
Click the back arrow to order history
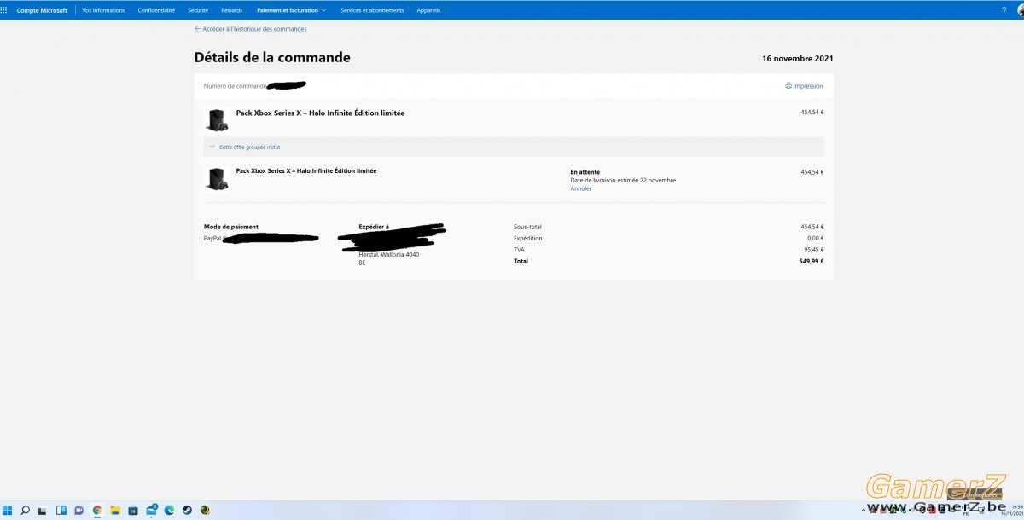198,29
